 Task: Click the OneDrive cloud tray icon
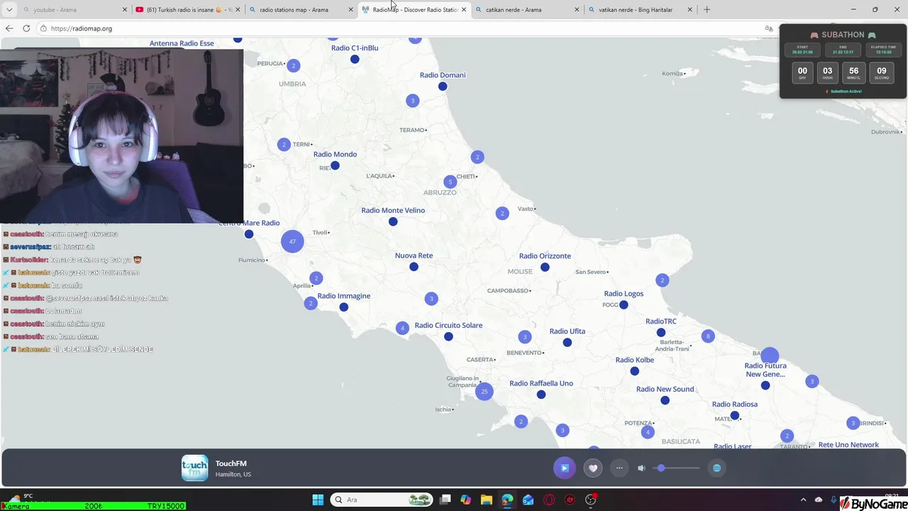tap(819, 500)
